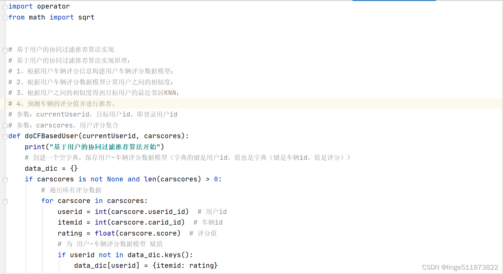Viewport: 503px width, 274px height.
Task: Click highlighted comment '# 4、预测车辆的评分值并进行推荐。'
Action: 62,104
